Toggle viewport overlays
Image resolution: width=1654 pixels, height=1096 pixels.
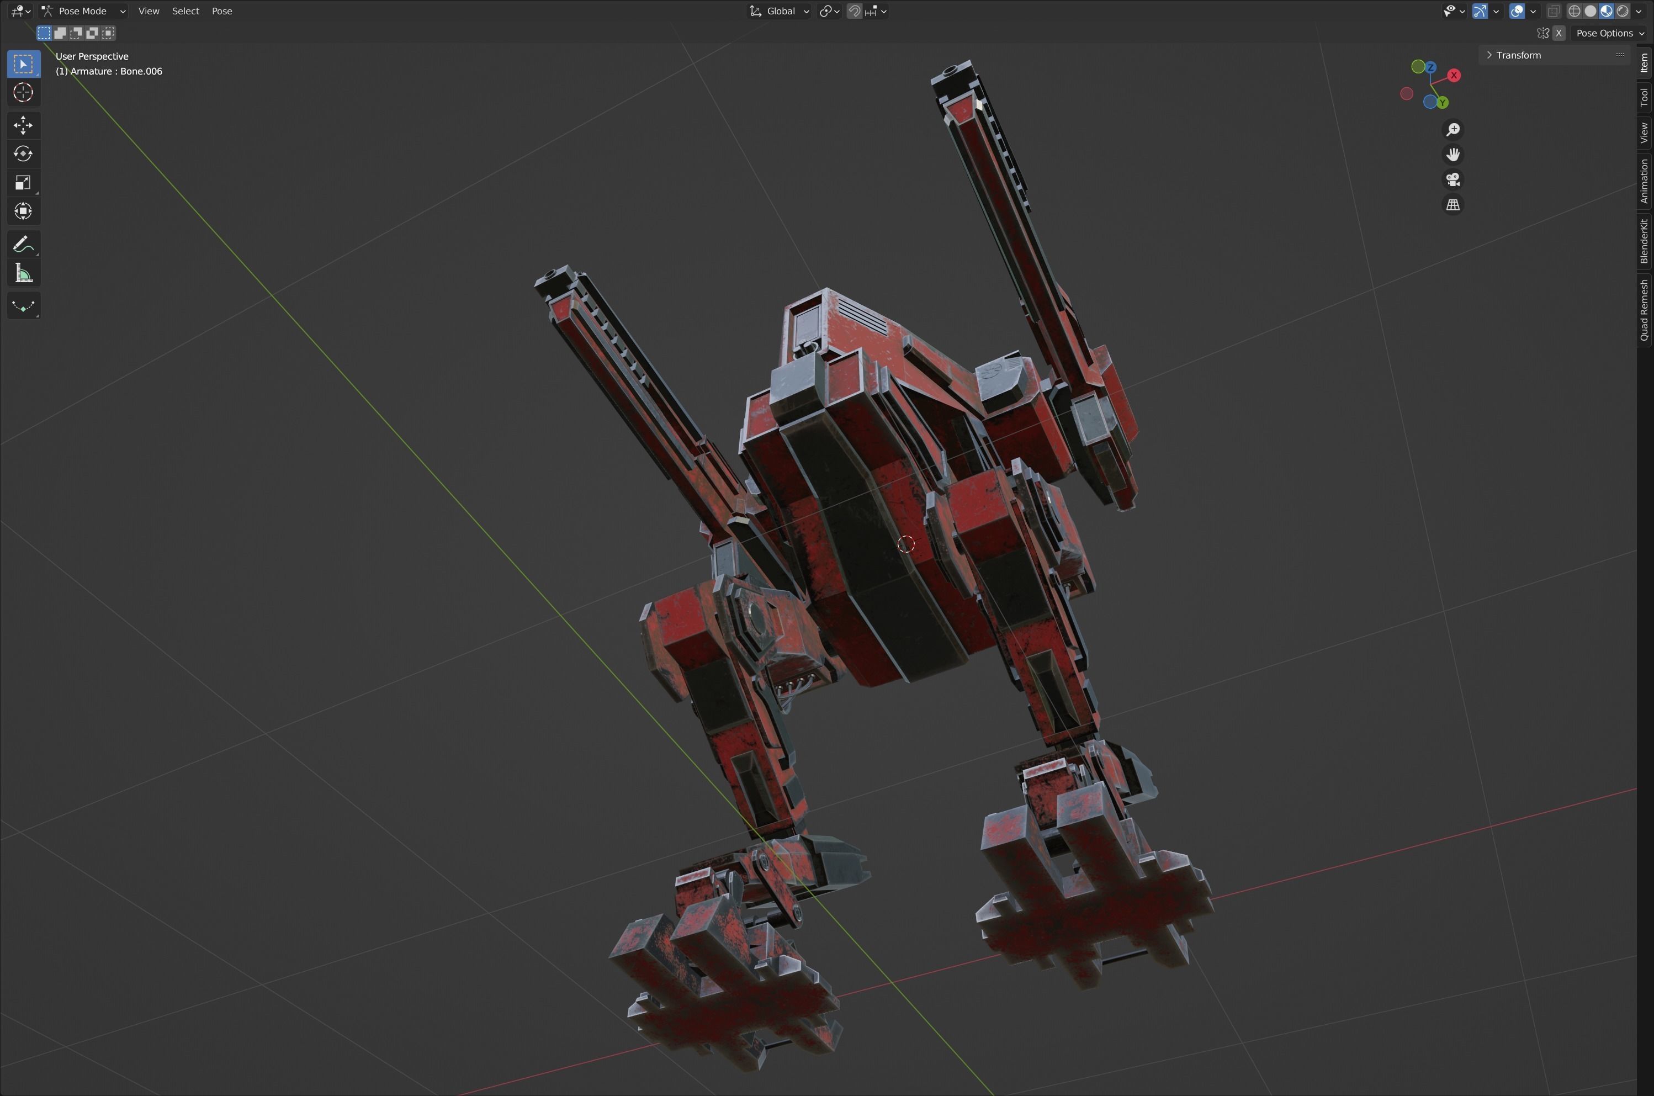tap(1517, 11)
